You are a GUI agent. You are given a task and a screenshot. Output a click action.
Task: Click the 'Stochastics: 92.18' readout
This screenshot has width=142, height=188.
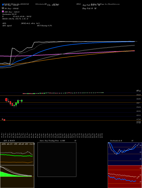(x=9, y=14)
